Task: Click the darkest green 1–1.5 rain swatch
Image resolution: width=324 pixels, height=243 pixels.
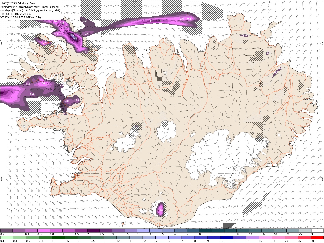Action: [x=58, y=238]
